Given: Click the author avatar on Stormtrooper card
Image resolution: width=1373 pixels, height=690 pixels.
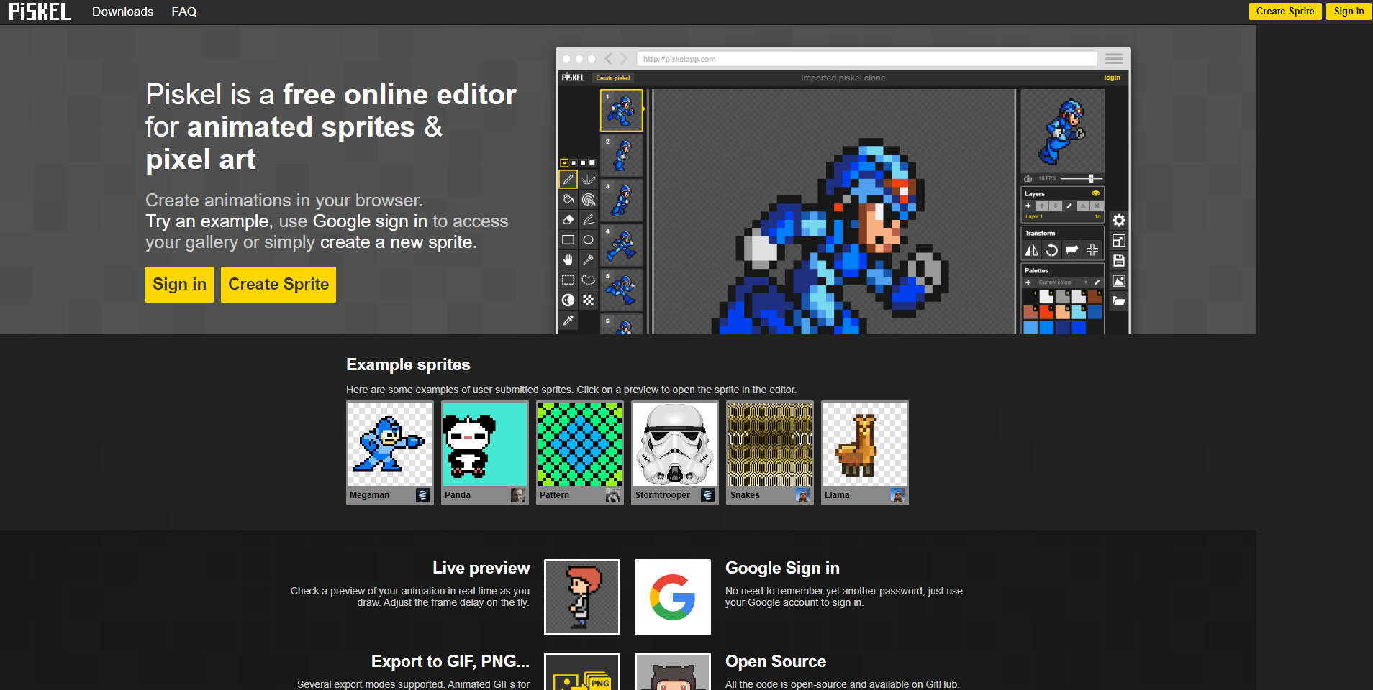Looking at the screenshot, I should point(708,495).
